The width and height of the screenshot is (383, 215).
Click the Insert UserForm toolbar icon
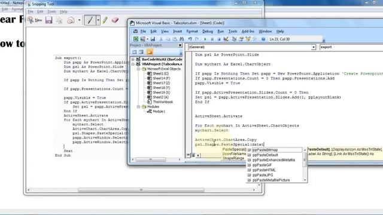click(143, 39)
